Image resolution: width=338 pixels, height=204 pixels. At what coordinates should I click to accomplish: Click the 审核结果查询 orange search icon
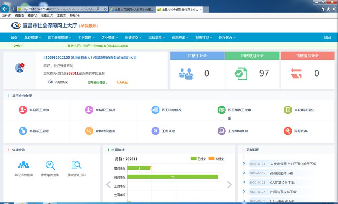point(89,131)
